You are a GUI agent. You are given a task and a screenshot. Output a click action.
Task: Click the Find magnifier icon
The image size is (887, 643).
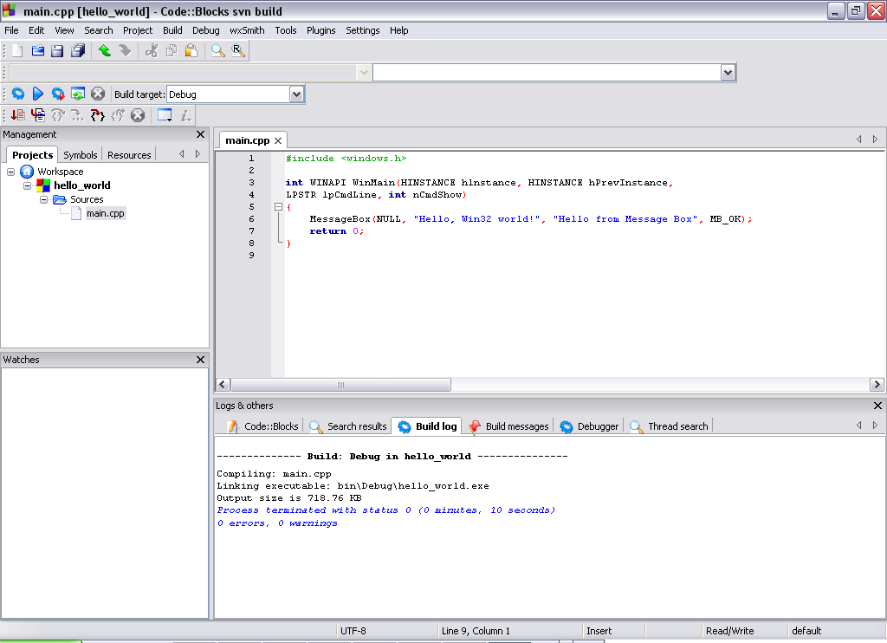click(218, 51)
